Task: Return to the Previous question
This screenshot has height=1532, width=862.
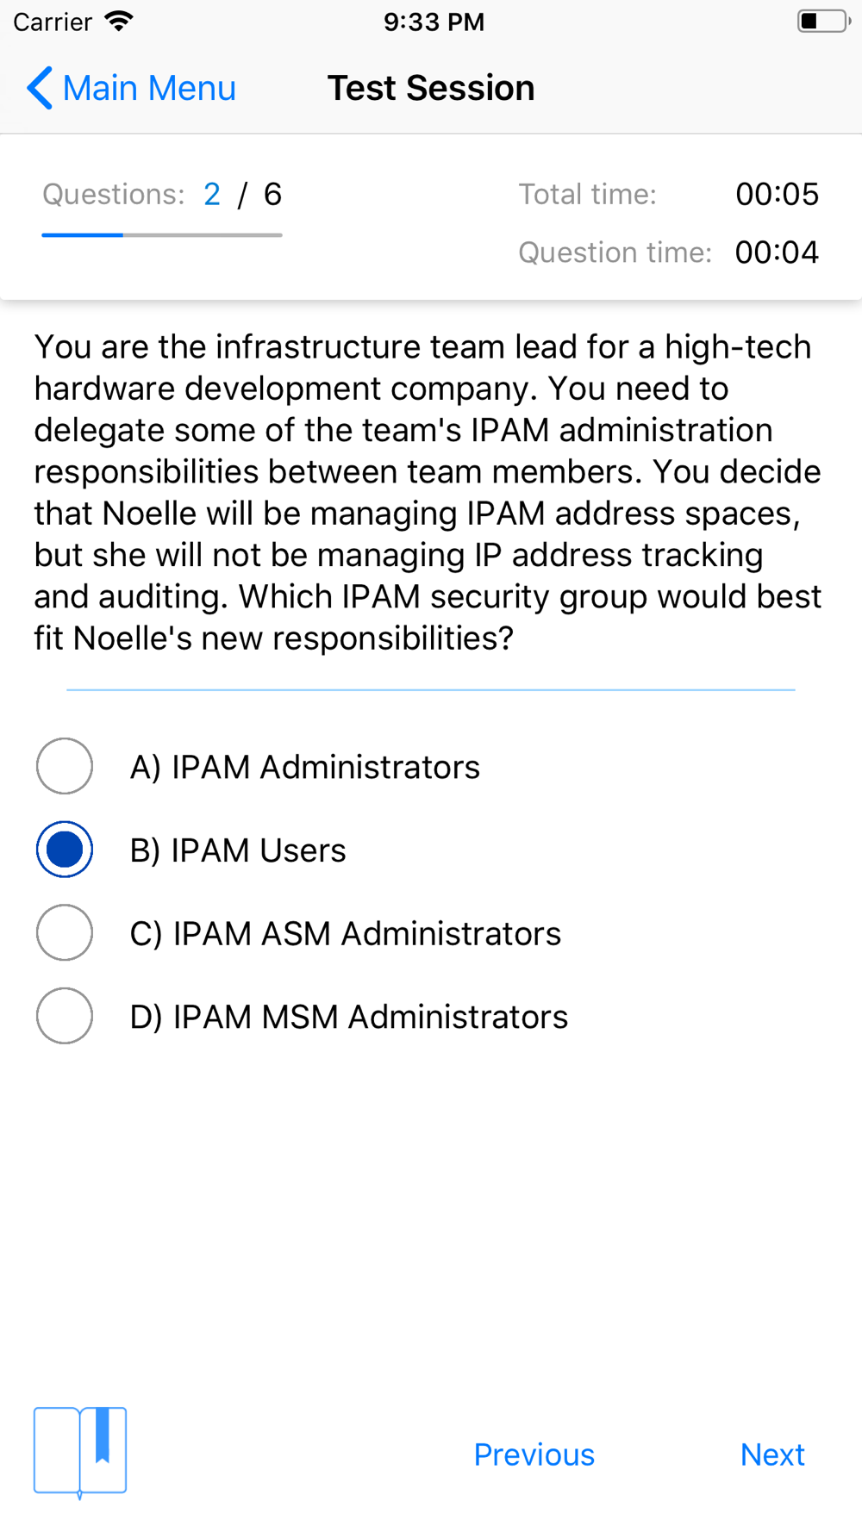Action: point(534,1454)
